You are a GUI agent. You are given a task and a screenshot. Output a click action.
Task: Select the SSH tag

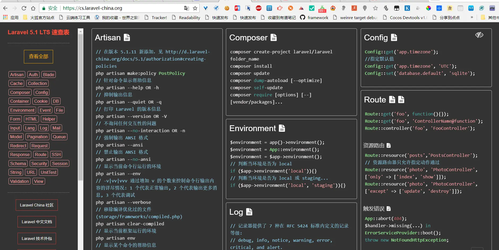tap(56, 154)
